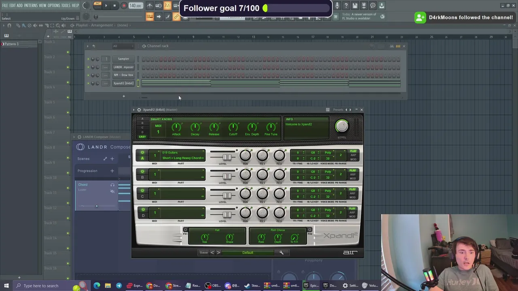The width and height of the screenshot is (518, 291).
Task: Select the EASY tab in Xpand!2 smart knobs
Action: coord(142,137)
